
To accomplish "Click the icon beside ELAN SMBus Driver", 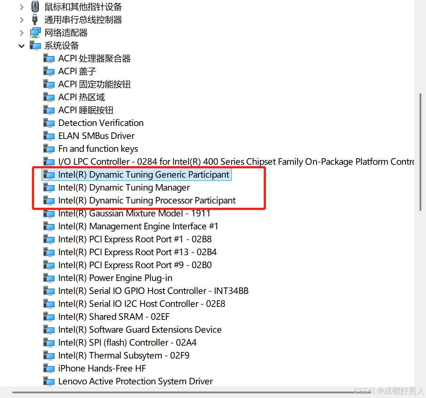I will 49,136.
